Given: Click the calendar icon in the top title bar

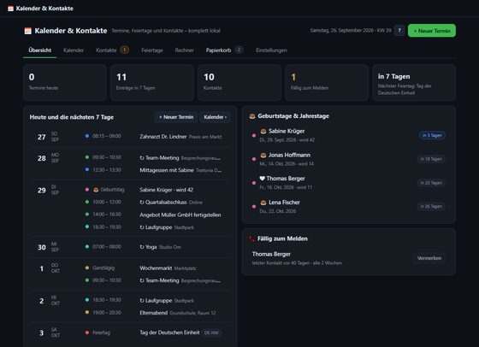Looking at the screenshot, I should (x=10, y=9).
